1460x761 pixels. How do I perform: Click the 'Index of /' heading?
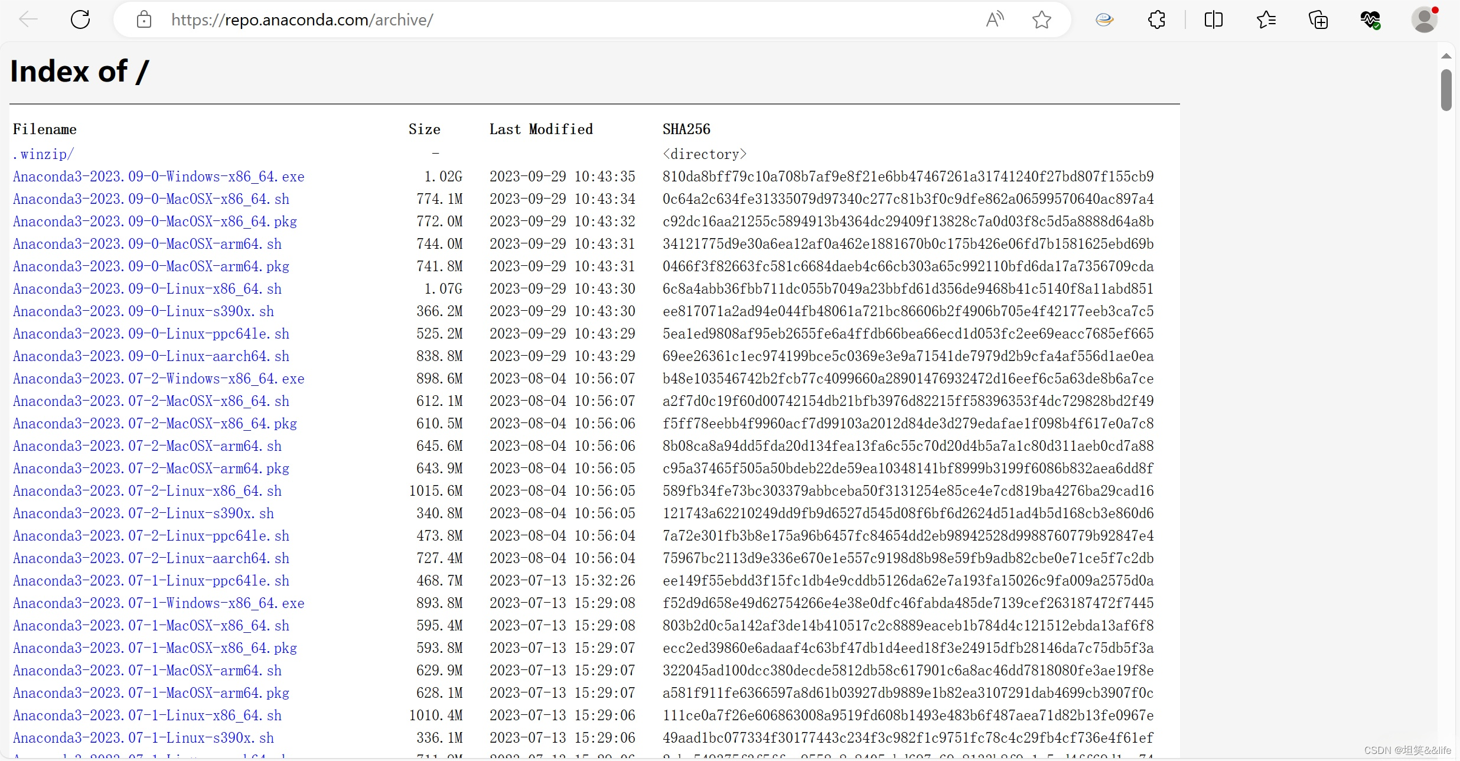pyautogui.click(x=80, y=71)
